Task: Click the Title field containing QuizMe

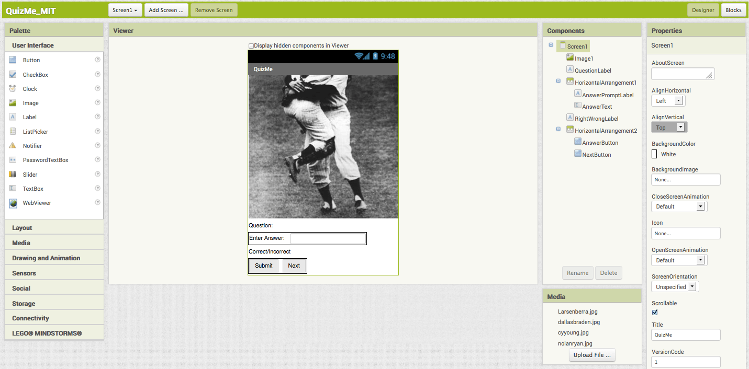Action: (x=686, y=335)
